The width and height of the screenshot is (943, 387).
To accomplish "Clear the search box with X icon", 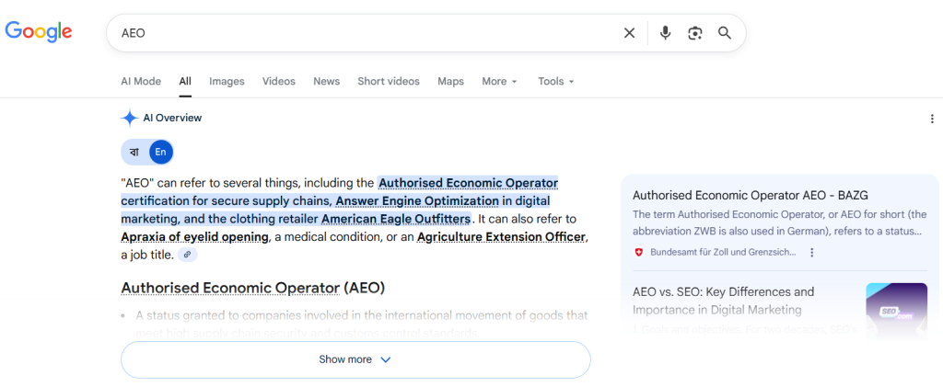I will coord(629,33).
